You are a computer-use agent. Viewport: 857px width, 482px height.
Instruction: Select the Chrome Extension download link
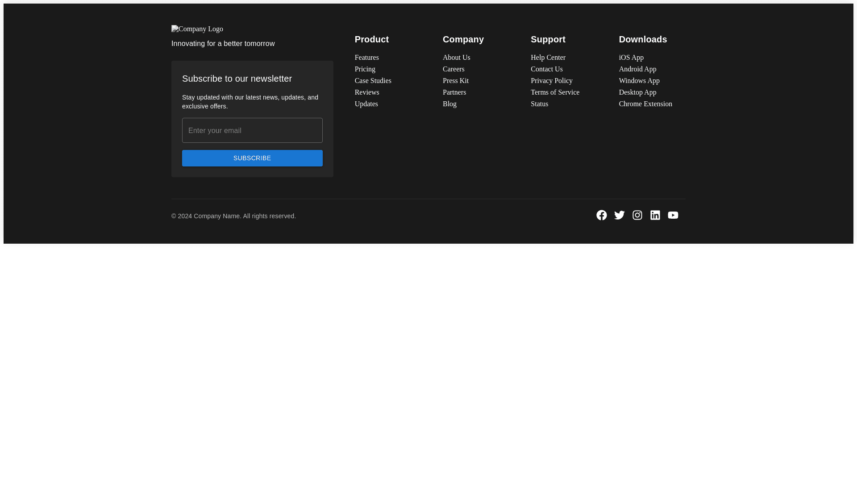point(645,104)
